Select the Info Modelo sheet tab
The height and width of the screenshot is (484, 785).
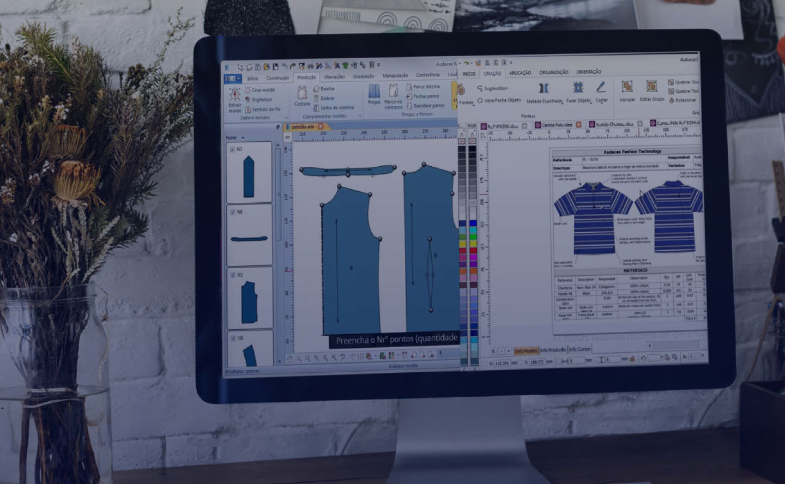pos(526,350)
